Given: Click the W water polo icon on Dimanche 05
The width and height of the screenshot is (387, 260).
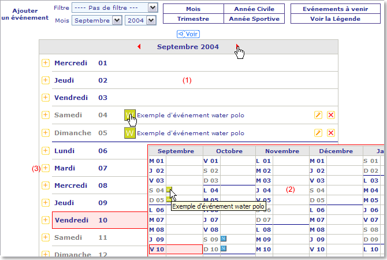Looking at the screenshot, I should click(130, 133).
